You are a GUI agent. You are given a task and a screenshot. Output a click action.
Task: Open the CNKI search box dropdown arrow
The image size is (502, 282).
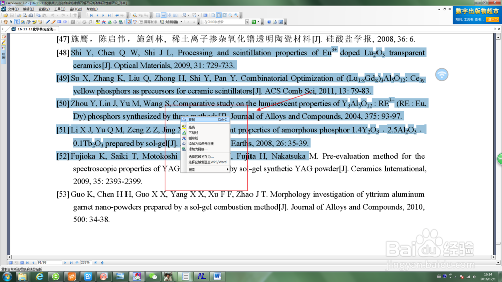coord(247,22)
